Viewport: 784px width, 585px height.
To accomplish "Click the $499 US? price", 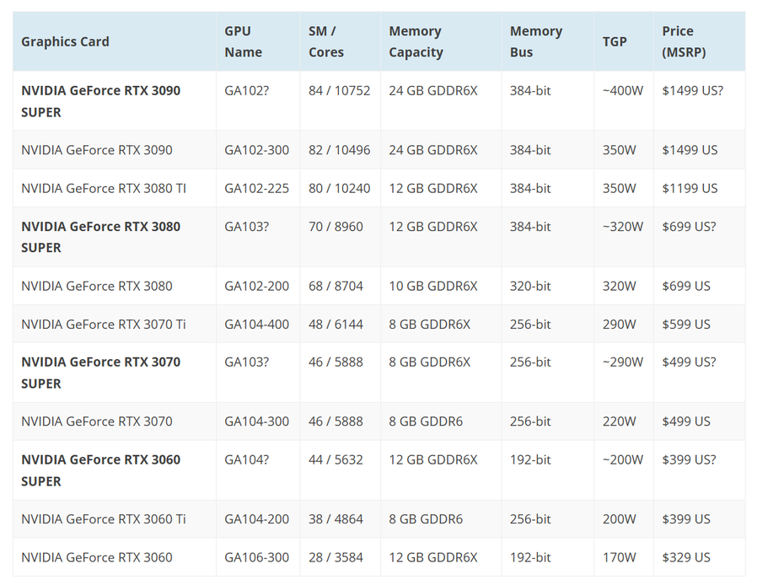I will click(689, 362).
